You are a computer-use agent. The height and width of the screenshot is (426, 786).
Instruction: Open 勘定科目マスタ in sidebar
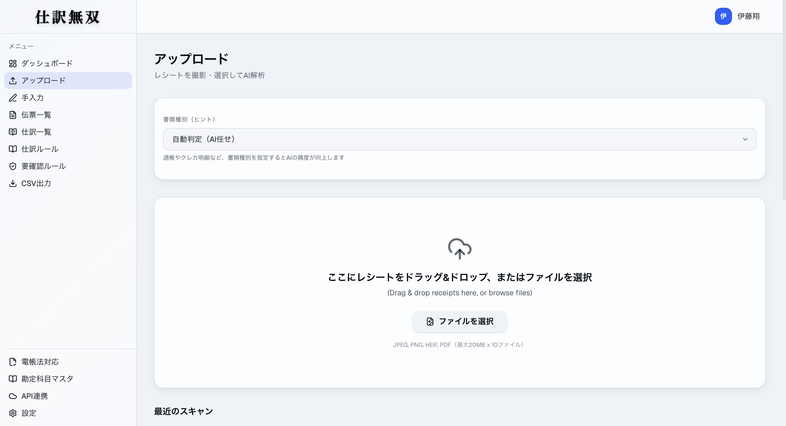(x=68, y=379)
